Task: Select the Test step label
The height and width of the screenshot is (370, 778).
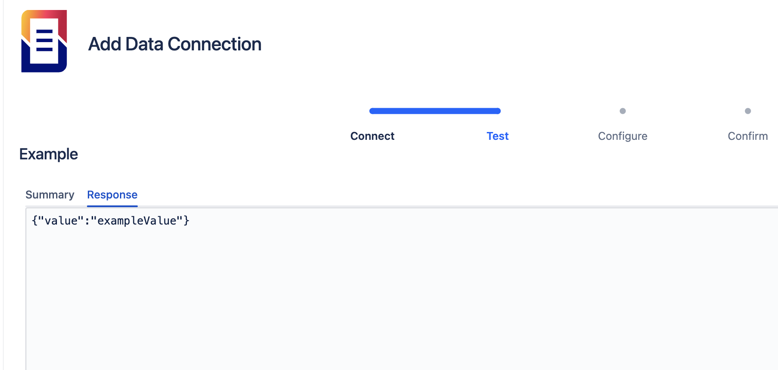Action: pyautogui.click(x=497, y=136)
